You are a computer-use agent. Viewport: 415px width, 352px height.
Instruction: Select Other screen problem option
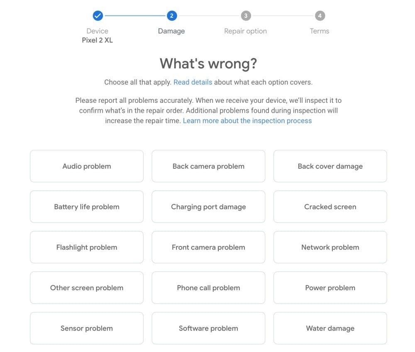(87, 288)
